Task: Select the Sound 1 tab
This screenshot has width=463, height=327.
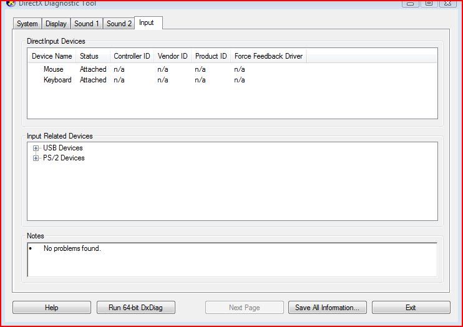Action: click(x=87, y=24)
